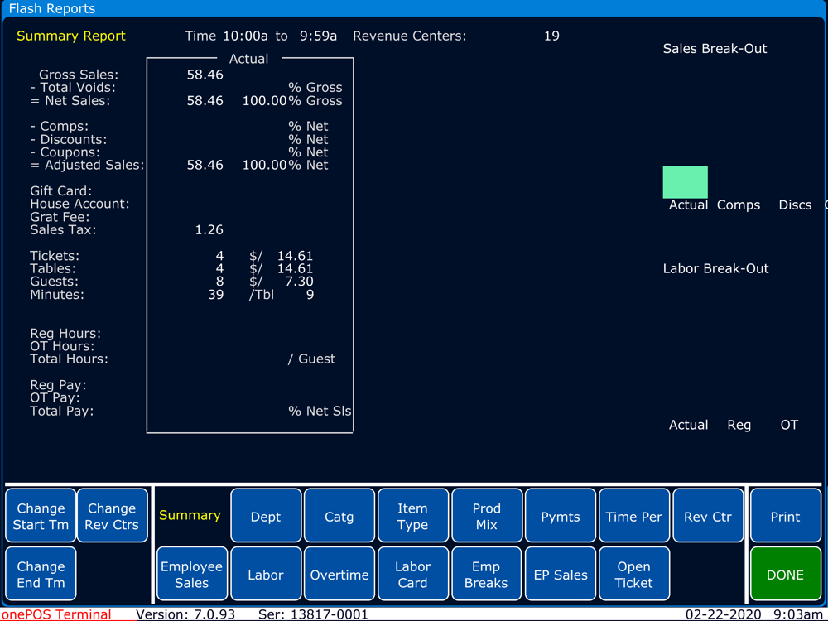Show the Labor Card report

(x=413, y=574)
